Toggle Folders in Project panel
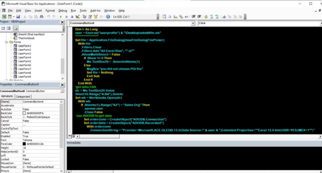This screenshot has width=322, height=173. [16, 28]
